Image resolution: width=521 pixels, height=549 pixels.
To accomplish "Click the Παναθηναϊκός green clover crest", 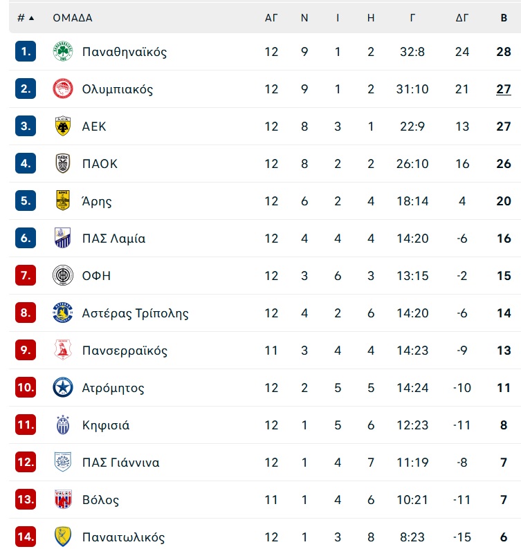I will [x=63, y=51].
